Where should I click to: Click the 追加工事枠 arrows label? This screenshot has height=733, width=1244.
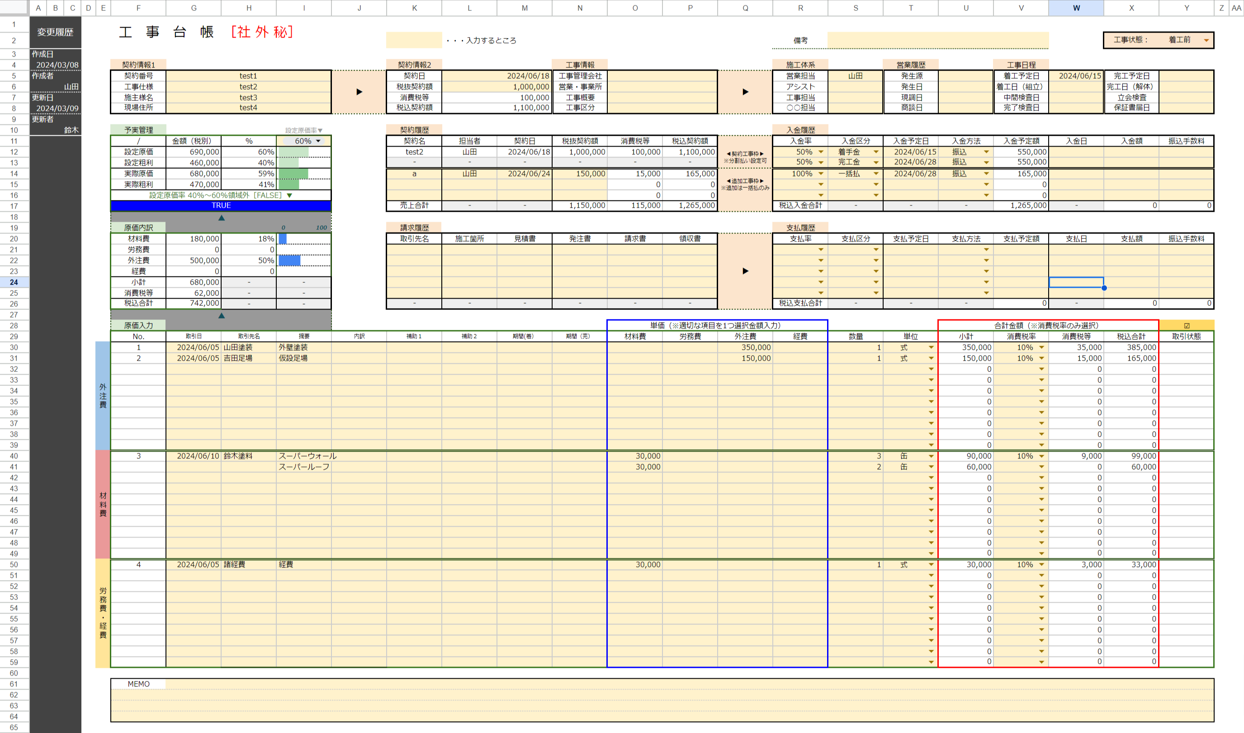[745, 181]
